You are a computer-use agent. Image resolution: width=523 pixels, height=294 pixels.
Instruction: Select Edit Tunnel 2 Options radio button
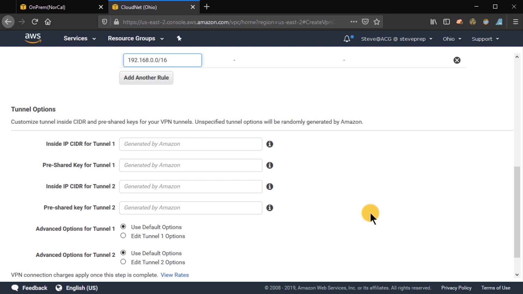tap(123, 262)
